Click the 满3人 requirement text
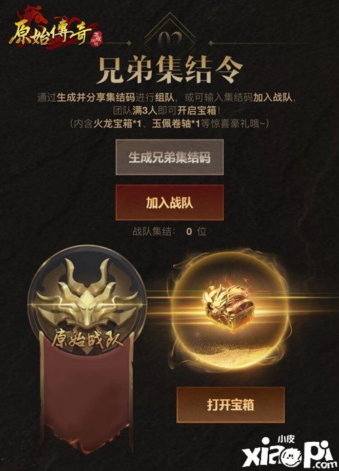Image resolution: width=339 pixels, height=471 pixels. click(144, 110)
